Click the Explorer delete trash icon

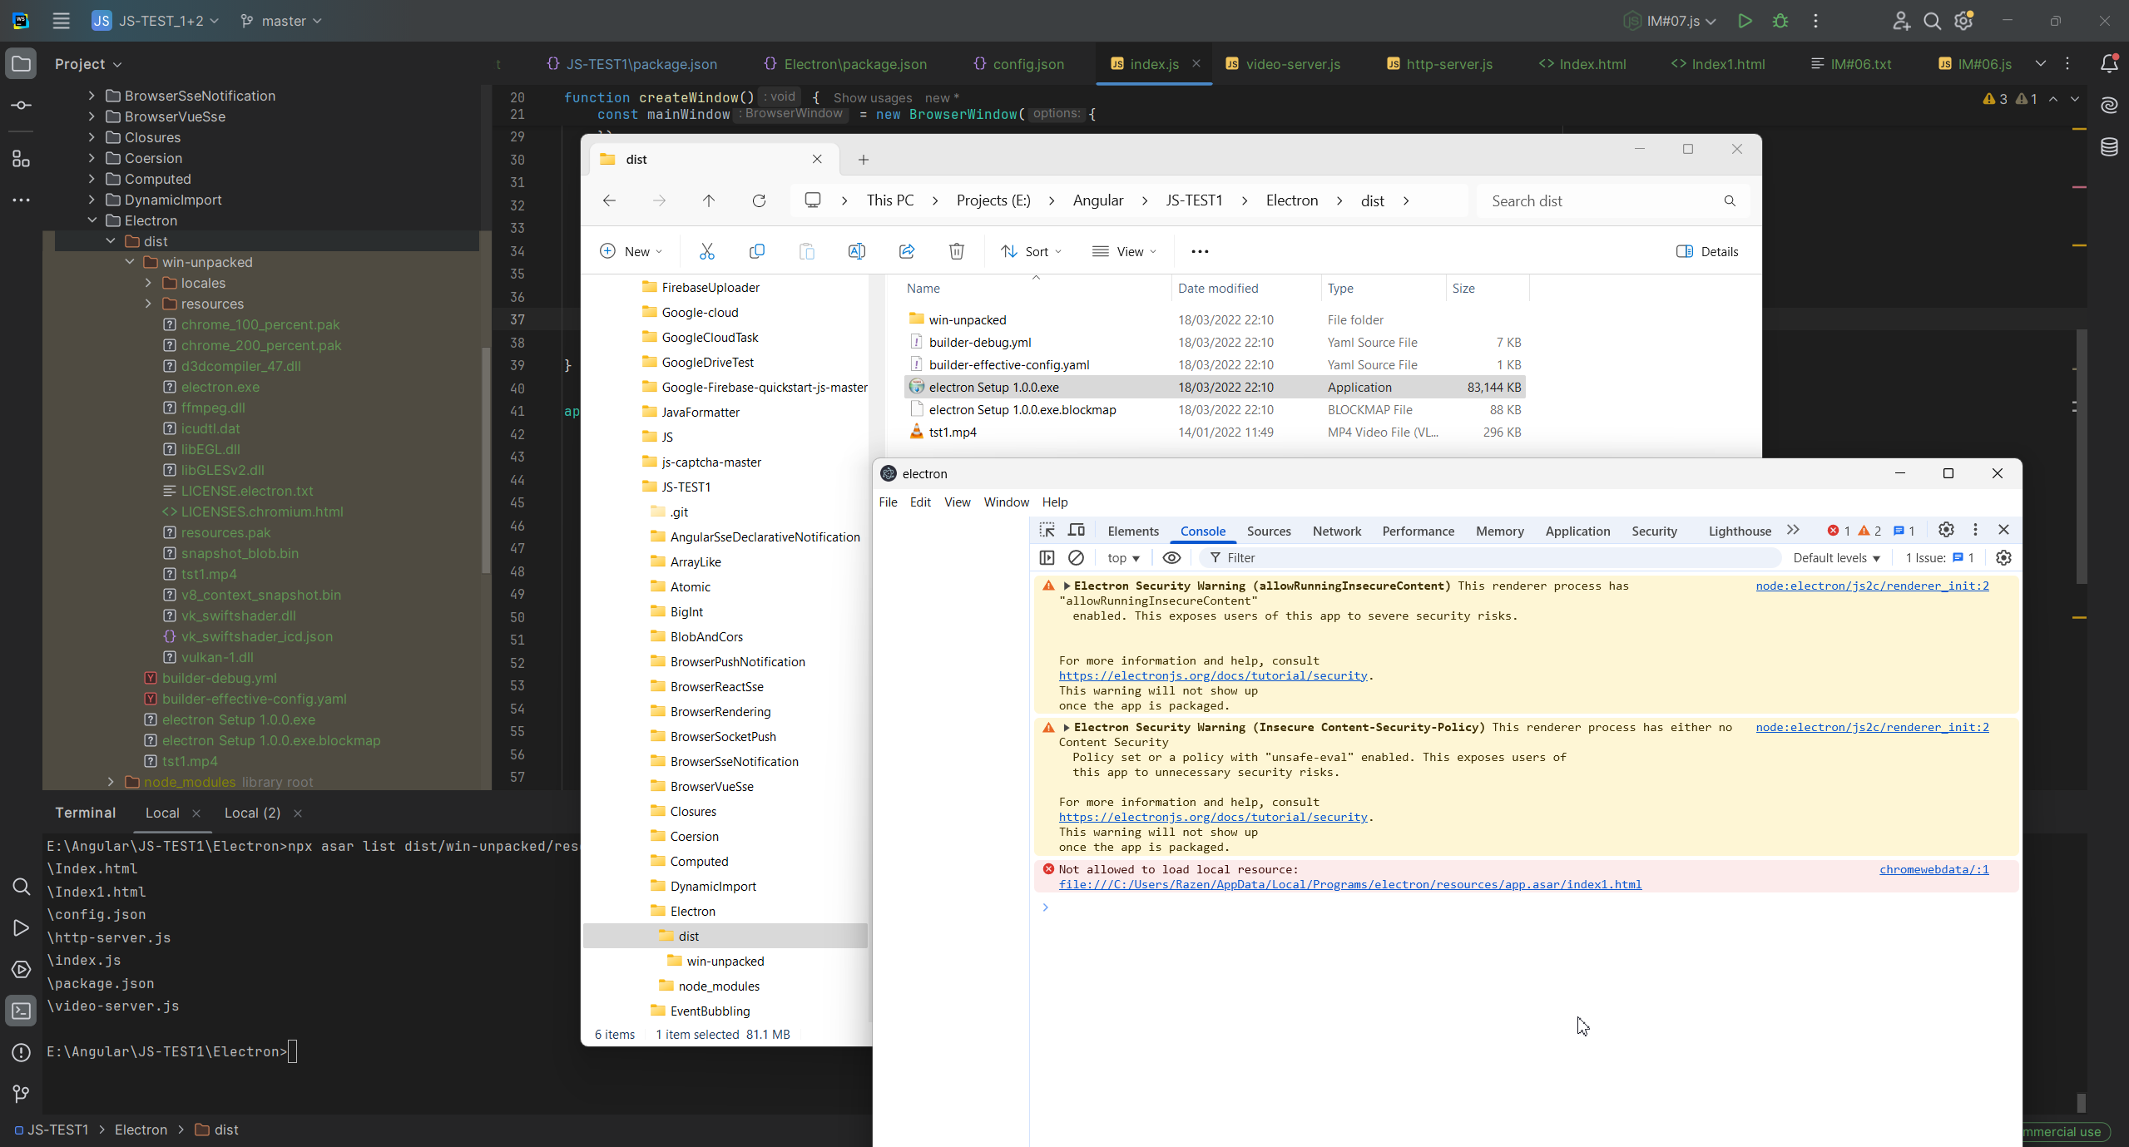(957, 251)
